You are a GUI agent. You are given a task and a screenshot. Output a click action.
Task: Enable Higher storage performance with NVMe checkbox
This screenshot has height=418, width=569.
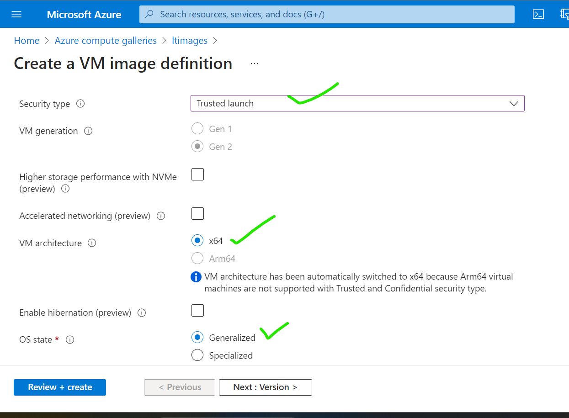[x=197, y=175]
